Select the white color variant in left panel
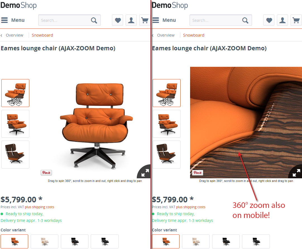 pyautogui.click(x=44, y=241)
